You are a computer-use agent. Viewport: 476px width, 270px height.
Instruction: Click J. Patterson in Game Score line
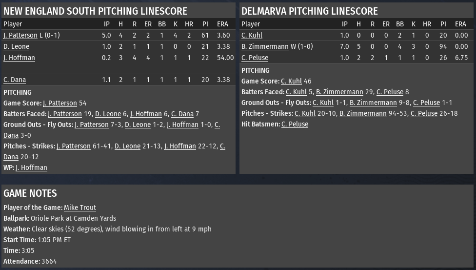60,103
